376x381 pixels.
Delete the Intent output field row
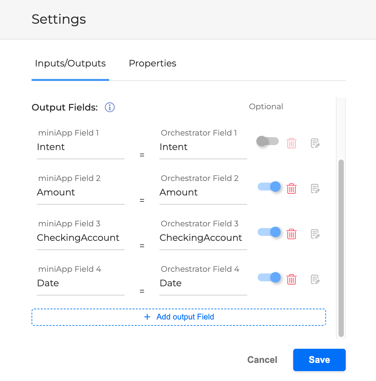(292, 143)
